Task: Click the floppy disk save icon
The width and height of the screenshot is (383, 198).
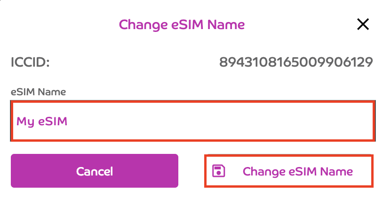Action: 219,171
